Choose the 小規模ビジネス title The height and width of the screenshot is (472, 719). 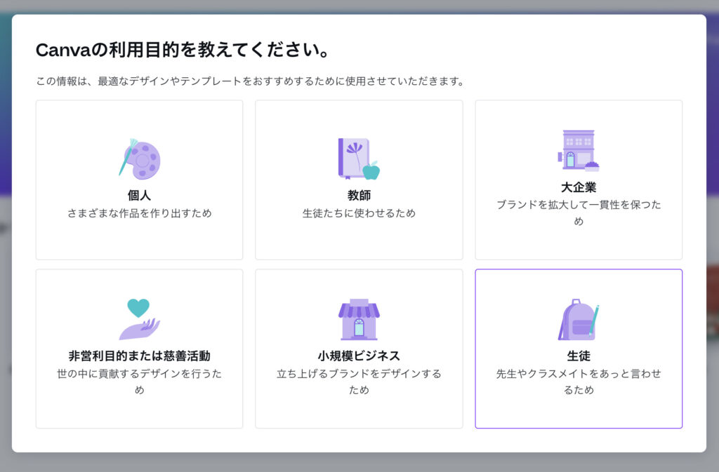click(359, 356)
